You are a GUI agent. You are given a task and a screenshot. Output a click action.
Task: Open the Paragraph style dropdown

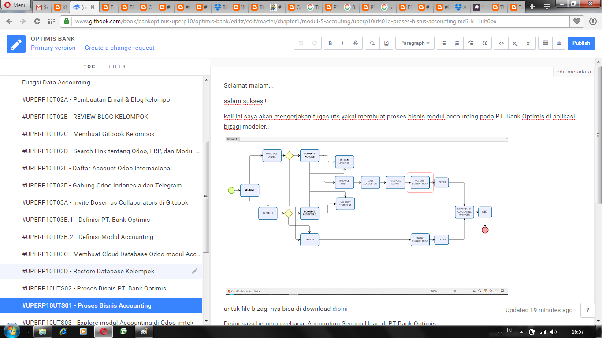click(x=415, y=43)
